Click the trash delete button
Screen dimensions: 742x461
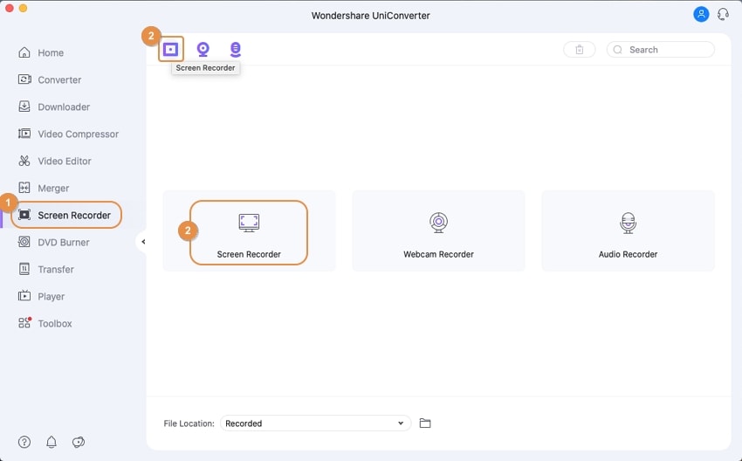click(580, 50)
